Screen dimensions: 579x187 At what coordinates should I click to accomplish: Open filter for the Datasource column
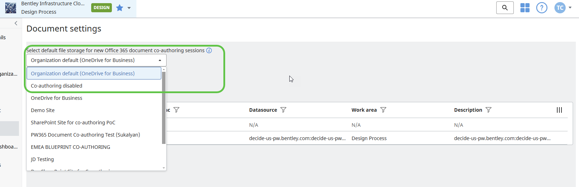coord(283,110)
